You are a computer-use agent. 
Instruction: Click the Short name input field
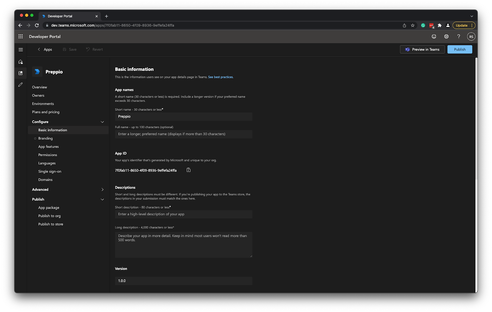[x=183, y=116]
